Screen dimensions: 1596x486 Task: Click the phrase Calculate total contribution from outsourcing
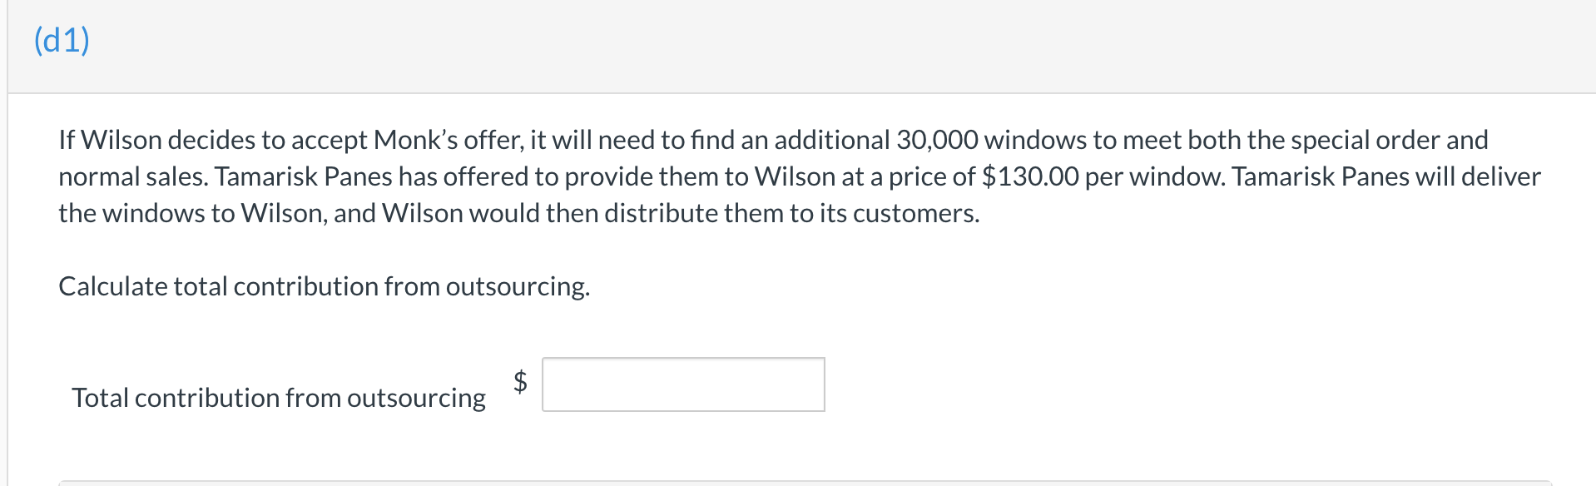[x=325, y=285]
